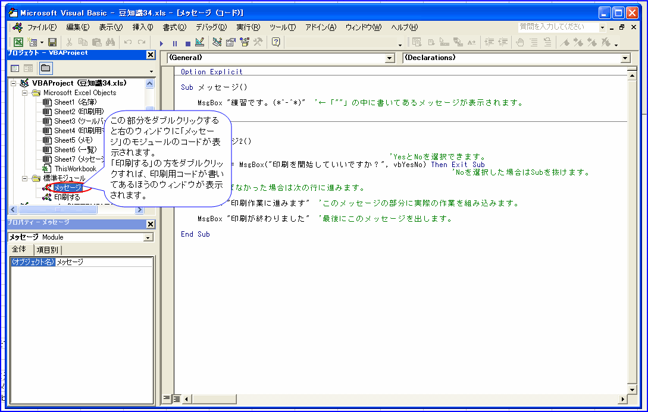Click the Find binoculars icon
This screenshot has height=412, width=648.
110,42
